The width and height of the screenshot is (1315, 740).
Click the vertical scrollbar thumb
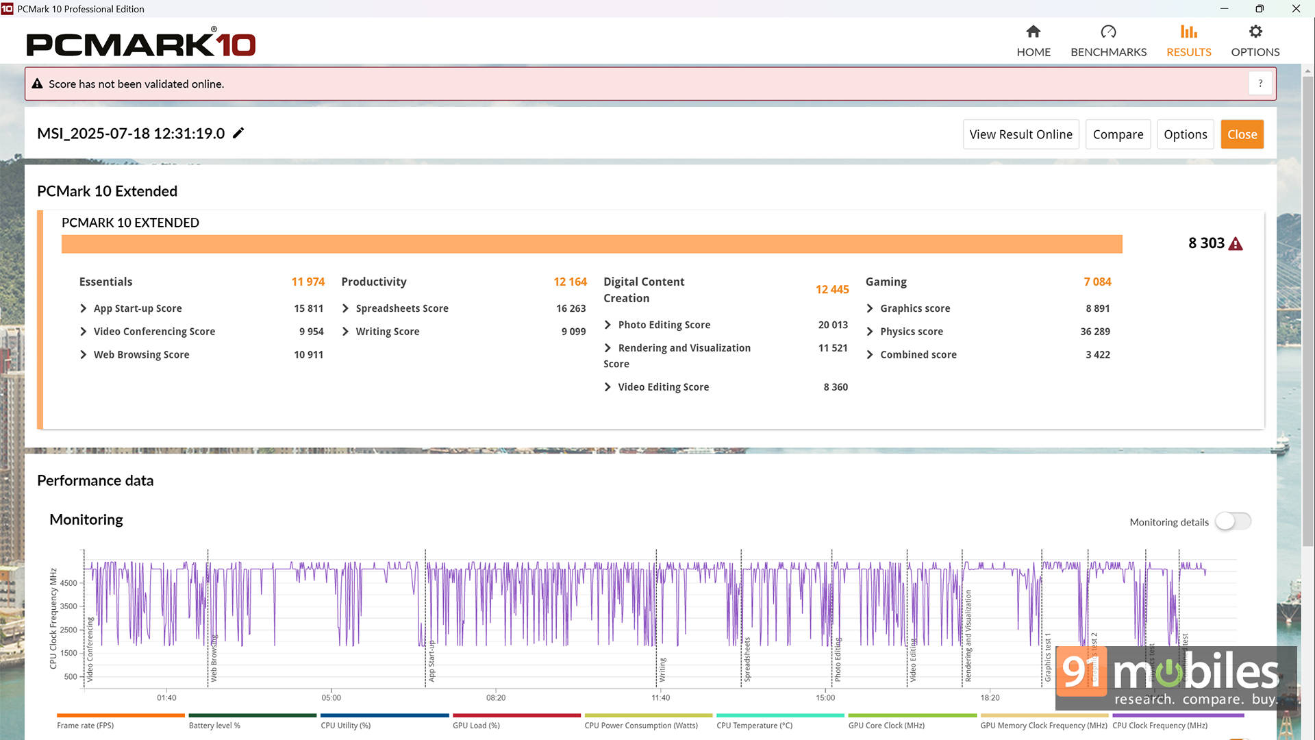(x=1307, y=312)
